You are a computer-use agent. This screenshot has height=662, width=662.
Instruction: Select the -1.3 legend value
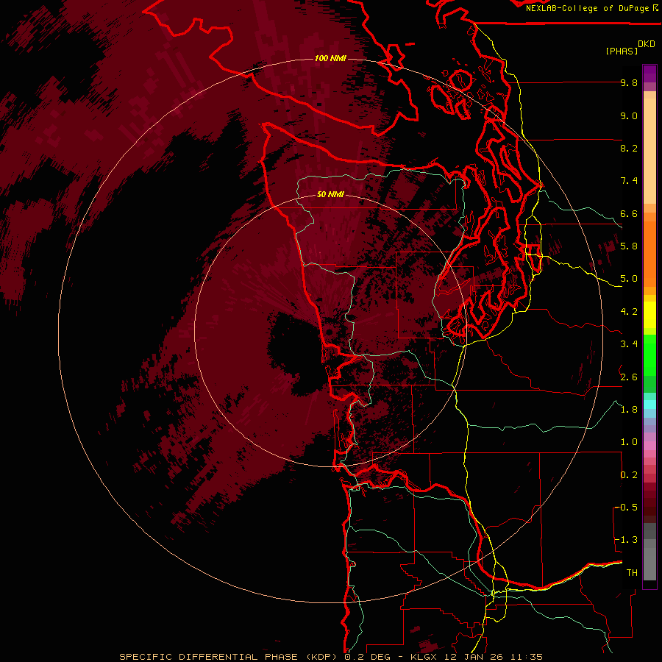[626, 540]
